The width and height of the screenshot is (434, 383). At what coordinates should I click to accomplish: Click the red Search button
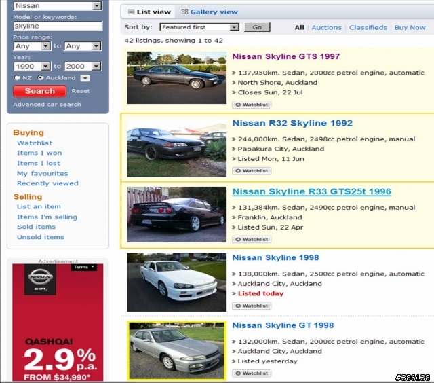tap(39, 91)
